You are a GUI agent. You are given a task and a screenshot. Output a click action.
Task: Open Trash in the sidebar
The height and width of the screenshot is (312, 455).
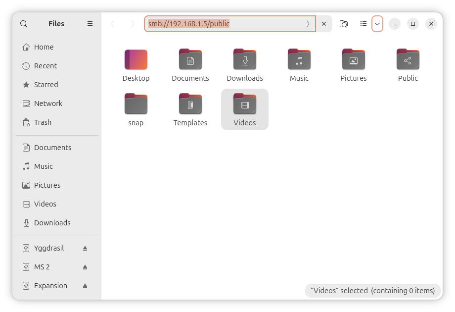click(x=43, y=122)
